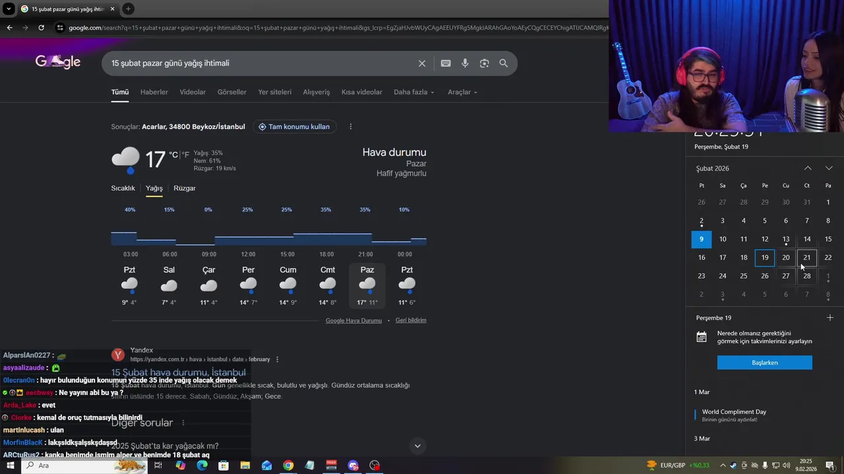Open Microsoft Store taskbar icon
The height and width of the screenshot is (474, 844).
click(224, 465)
